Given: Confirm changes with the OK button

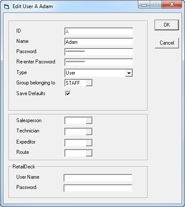Looking at the screenshot, I should pos(167,25).
